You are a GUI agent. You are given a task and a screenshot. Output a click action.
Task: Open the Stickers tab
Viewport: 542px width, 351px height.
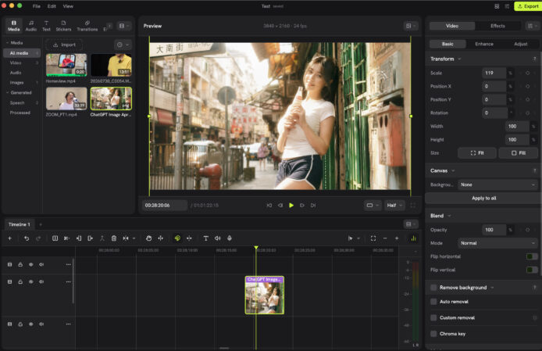pyautogui.click(x=63, y=26)
